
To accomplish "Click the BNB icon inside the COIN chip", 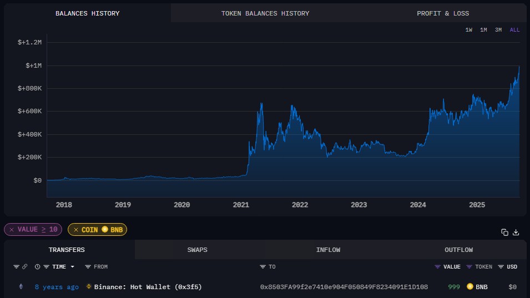I will pyautogui.click(x=105, y=229).
